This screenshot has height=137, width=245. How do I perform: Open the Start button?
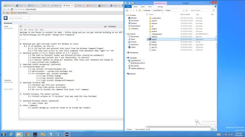coord(3,134)
